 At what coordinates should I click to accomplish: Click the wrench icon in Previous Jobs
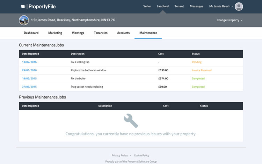tap(131, 121)
